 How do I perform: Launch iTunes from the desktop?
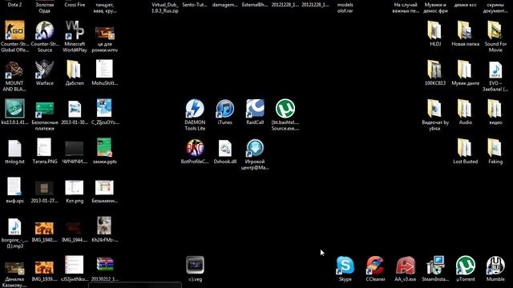(225, 109)
